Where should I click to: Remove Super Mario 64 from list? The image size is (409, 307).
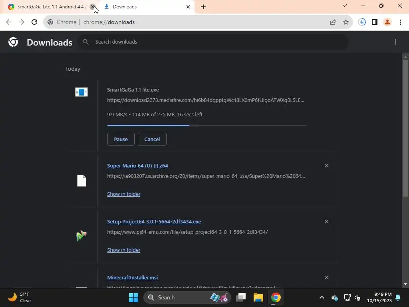pos(327,165)
